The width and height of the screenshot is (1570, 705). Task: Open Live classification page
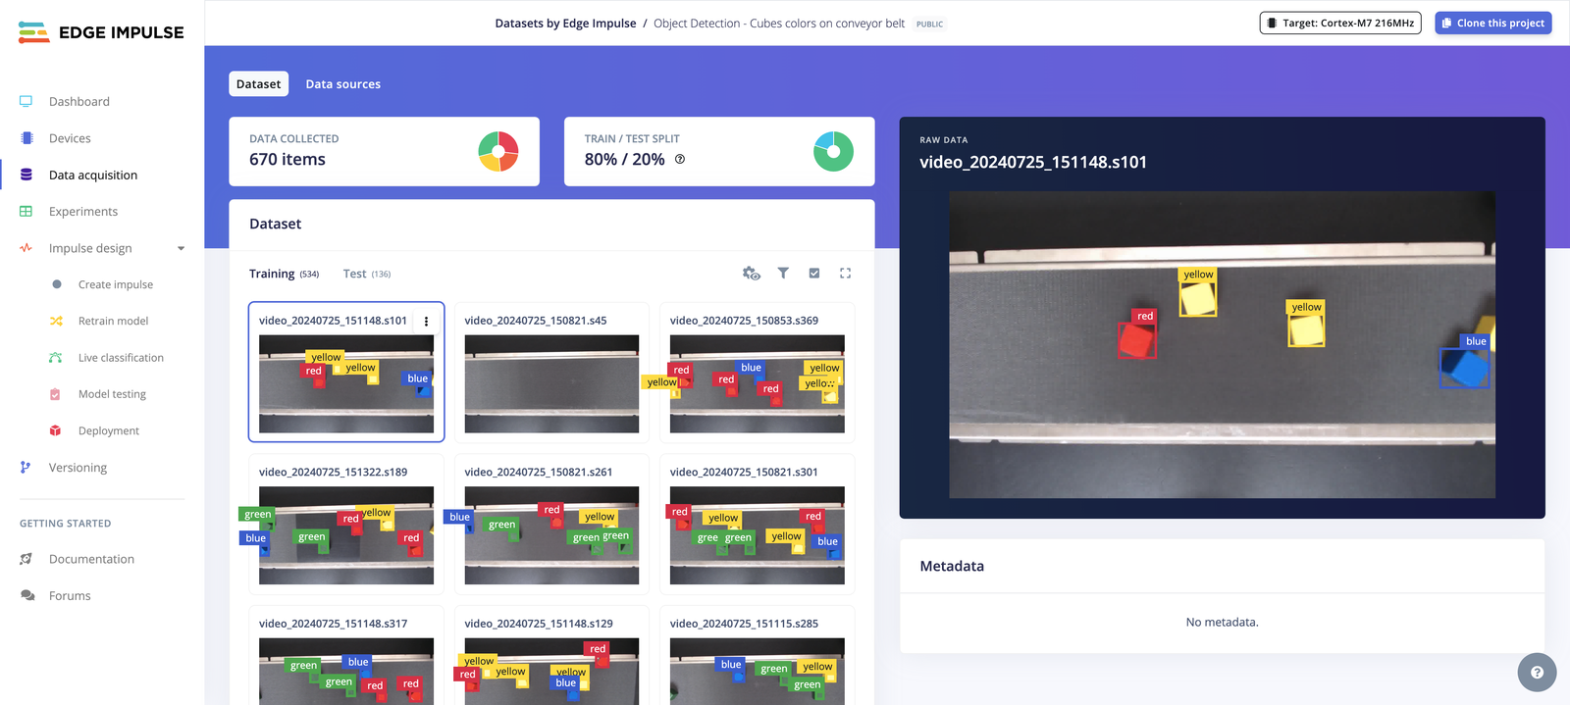tap(121, 358)
